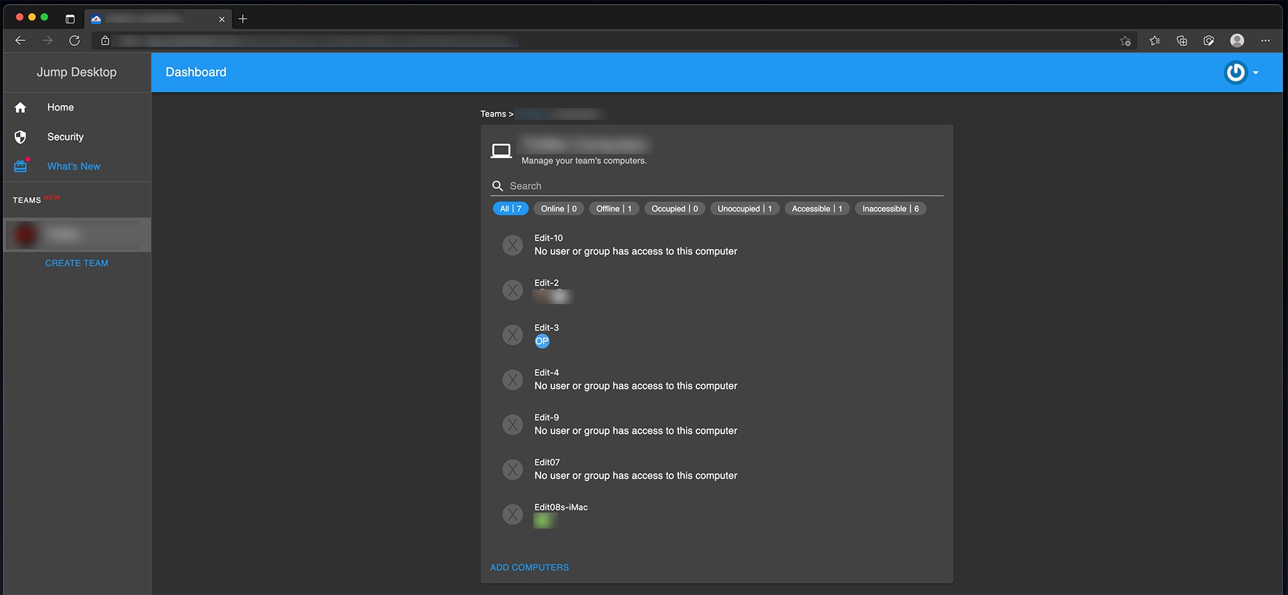
Task: Click the tab actions menu icon
Action: pos(70,19)
